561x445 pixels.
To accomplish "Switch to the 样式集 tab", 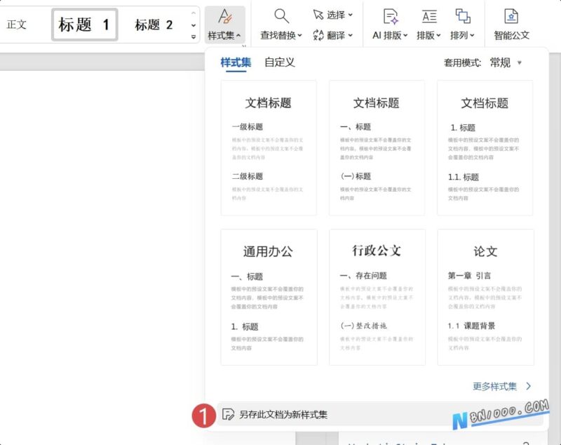I will coord(236,62).
